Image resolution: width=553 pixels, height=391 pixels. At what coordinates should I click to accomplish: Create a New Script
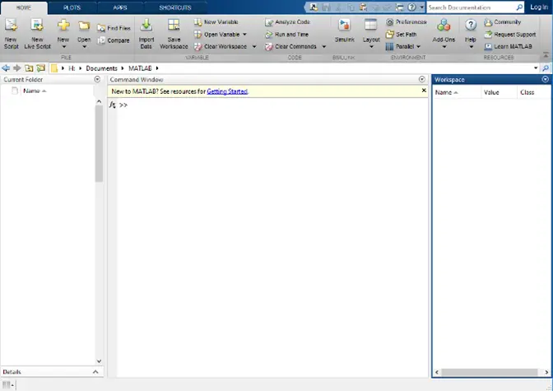tap(11, 34)
